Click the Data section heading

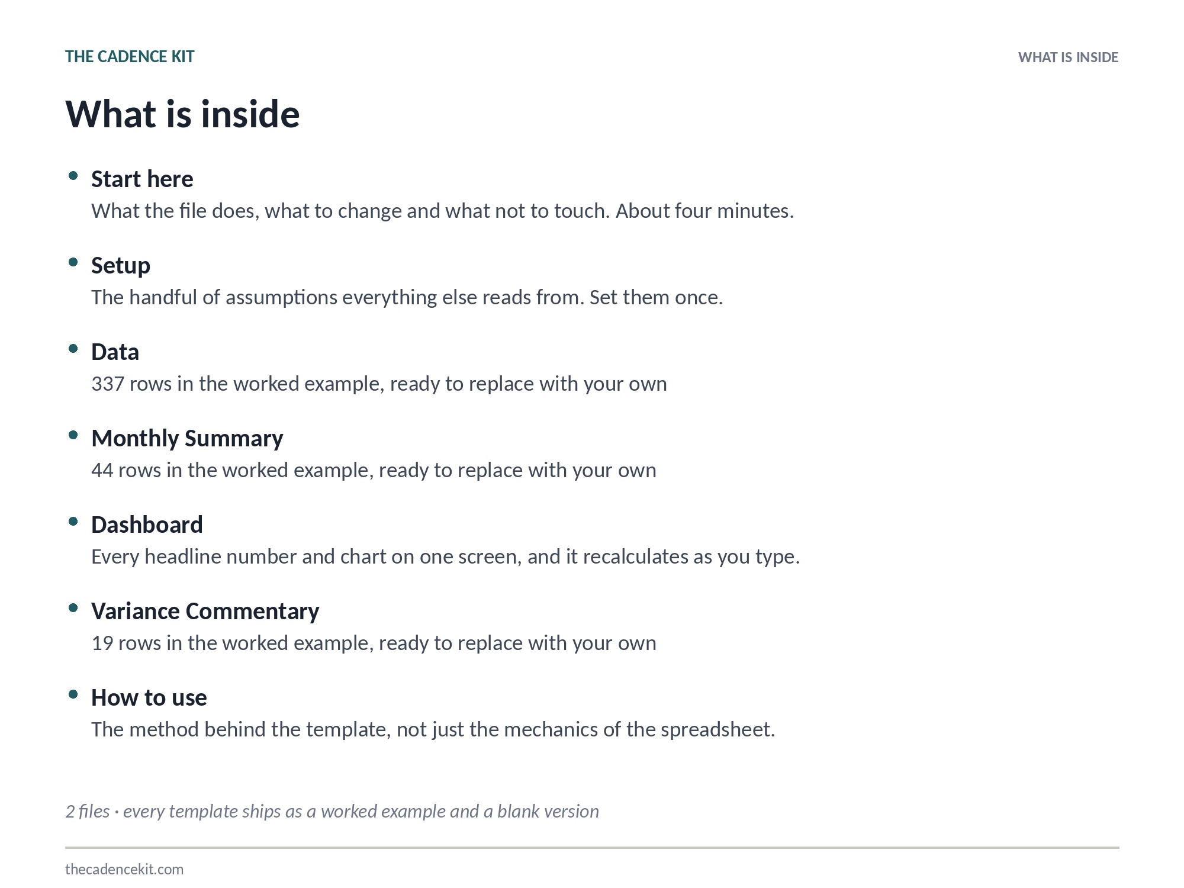115,352
